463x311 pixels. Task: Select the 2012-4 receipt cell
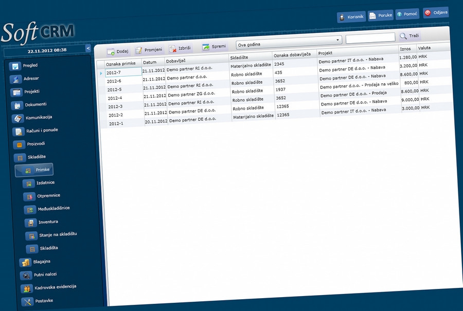click(x=125, y=98)
